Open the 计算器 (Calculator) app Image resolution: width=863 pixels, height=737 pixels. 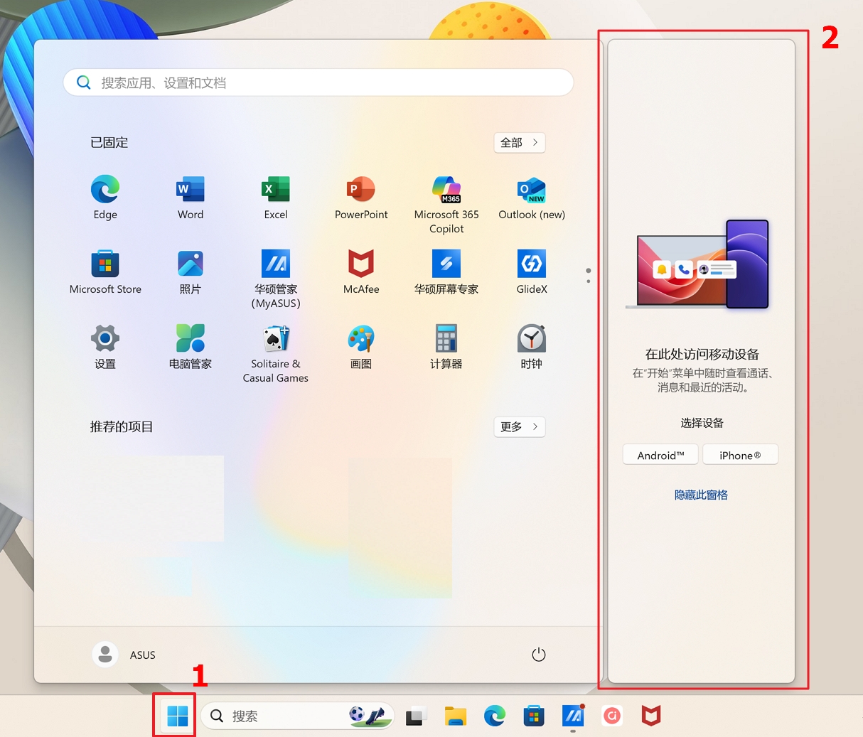(x=446, y=347)
